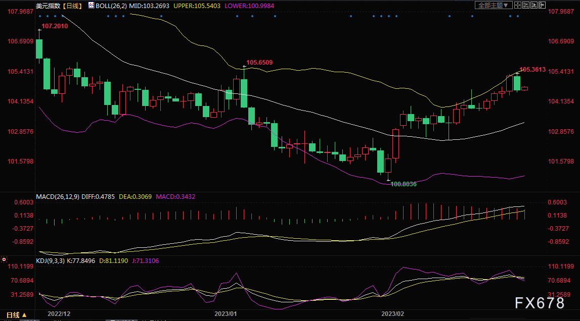Click the 【日线】 period label in title
The height and width of the screenshot is (321, 580).
coord(71,6)
